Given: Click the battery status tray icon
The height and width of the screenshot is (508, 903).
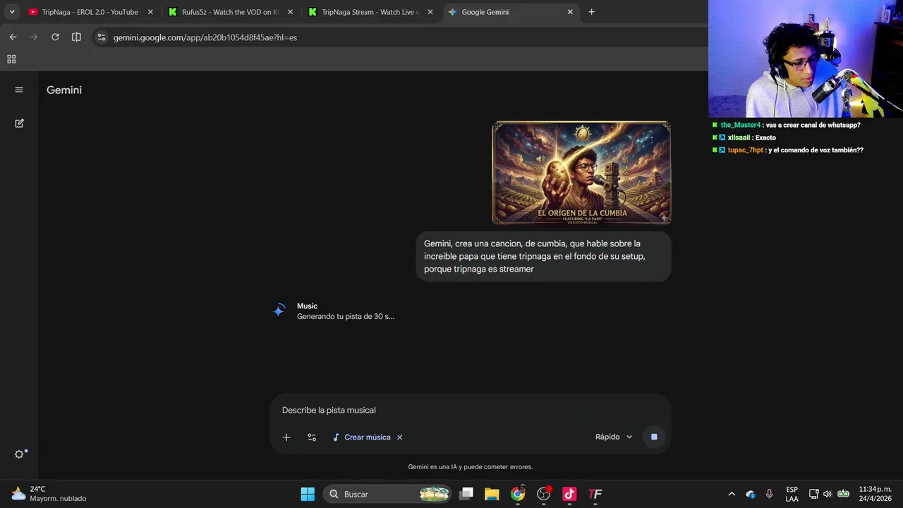Looking at the screenshot, I should click(843, 494).
